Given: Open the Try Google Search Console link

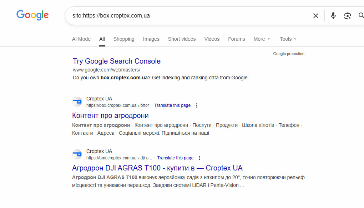Looking at the screenshot, I should 117,61.
